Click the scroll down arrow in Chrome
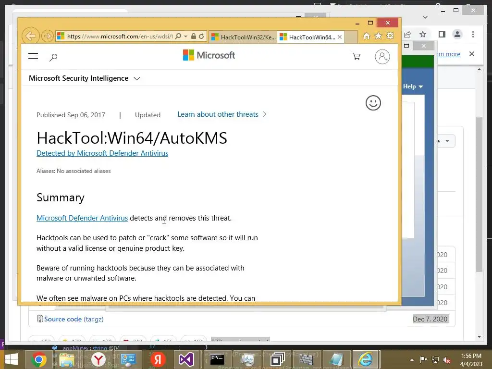Image resolution: width=492 pixels, height=369 pixels. pyautogui.click(x=479, y=337)
